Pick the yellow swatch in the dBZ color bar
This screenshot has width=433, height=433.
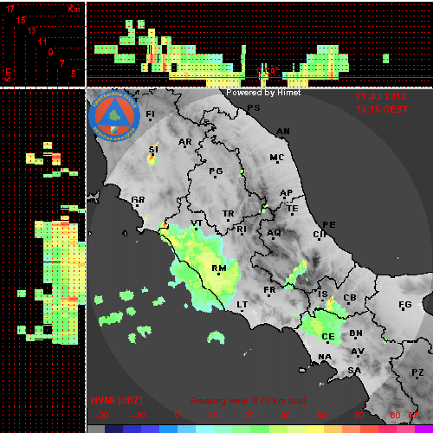point(314,429)
